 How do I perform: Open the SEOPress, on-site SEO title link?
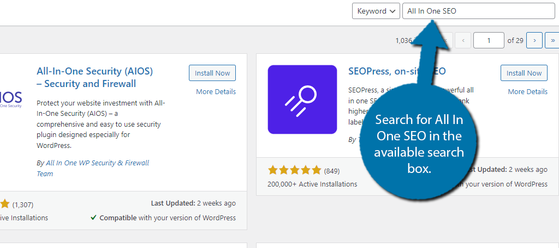pyautogui.click(x=397, y=71)
